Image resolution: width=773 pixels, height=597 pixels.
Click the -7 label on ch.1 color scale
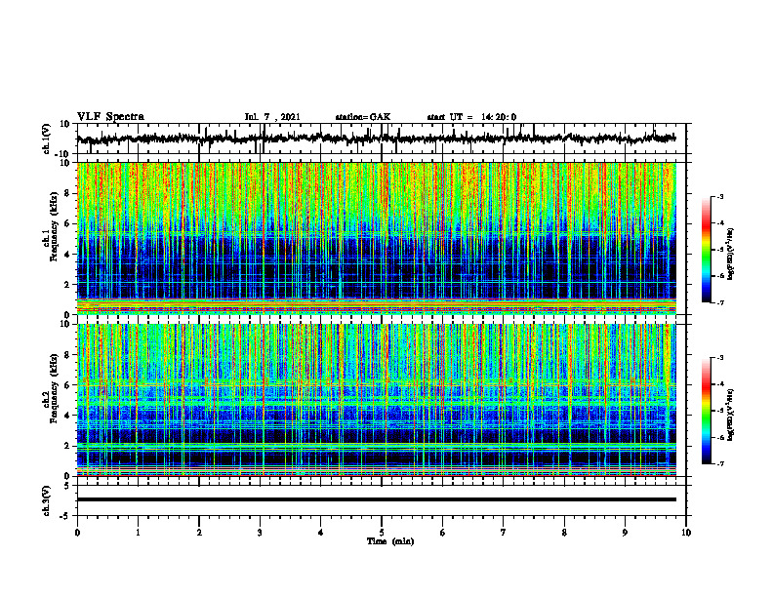pyautogui.click(x=719, y=302)
